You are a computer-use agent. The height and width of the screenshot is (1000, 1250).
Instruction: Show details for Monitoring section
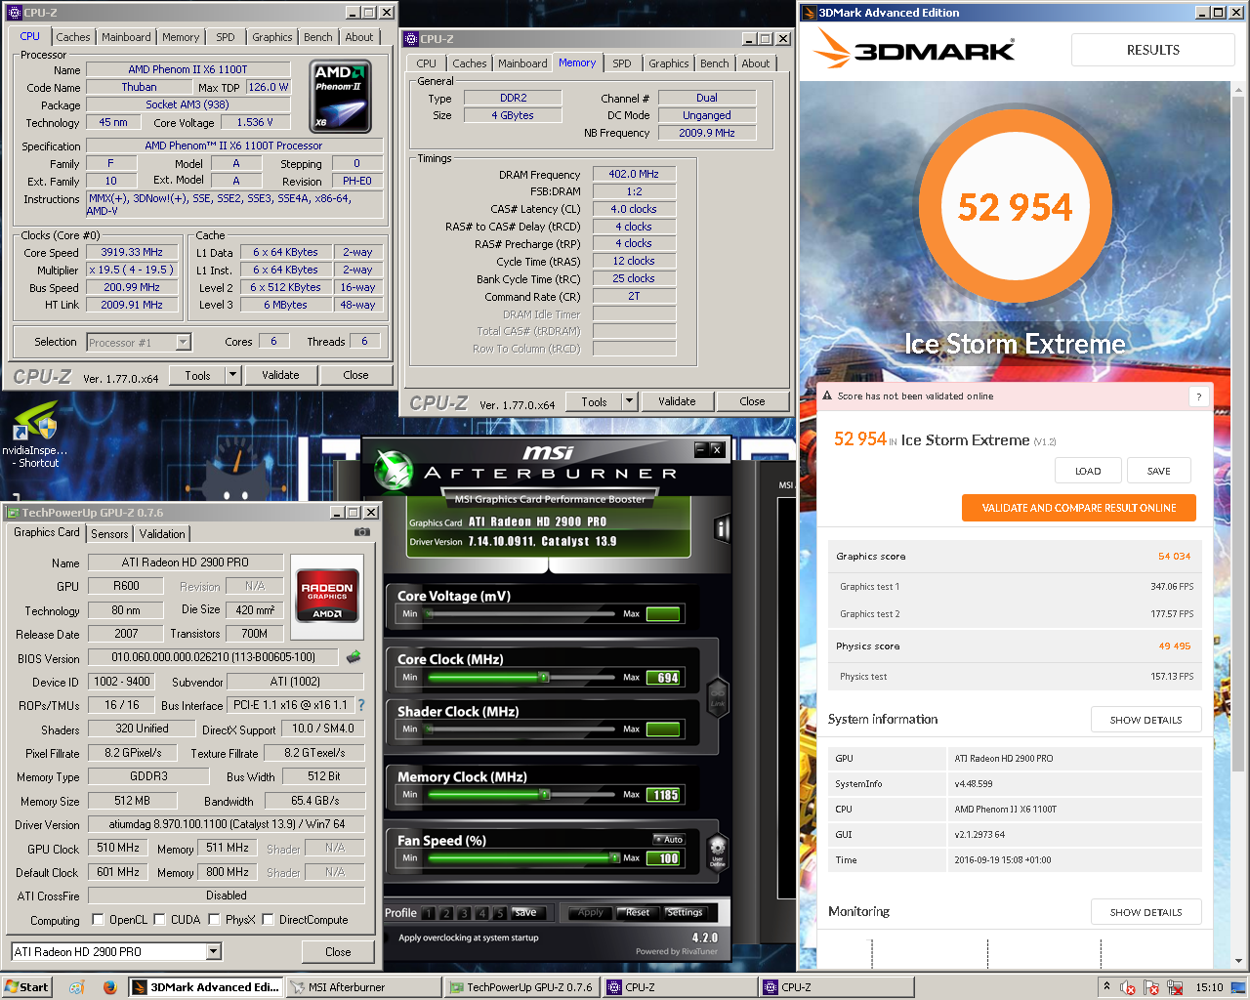1146,912
